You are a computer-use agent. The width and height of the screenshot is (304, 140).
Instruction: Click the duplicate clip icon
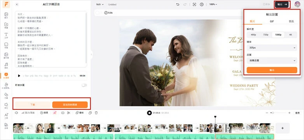[x=90, y=113]
